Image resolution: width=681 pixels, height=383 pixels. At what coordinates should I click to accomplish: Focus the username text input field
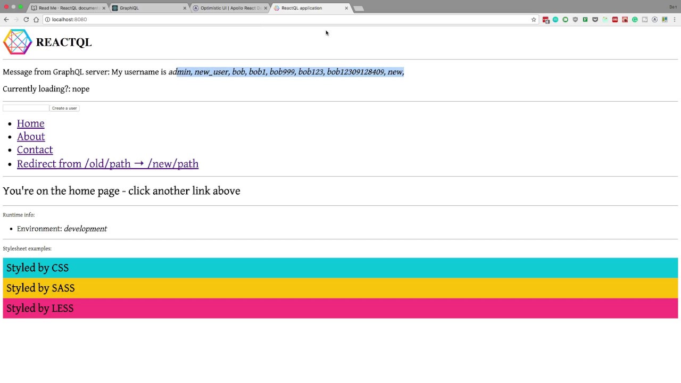point(26,108)
